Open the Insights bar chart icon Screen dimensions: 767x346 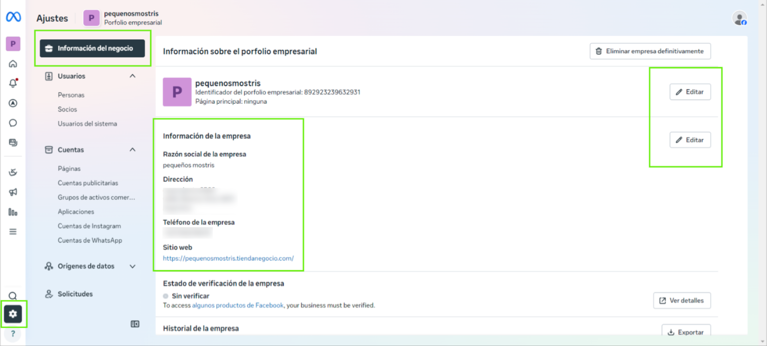coord(13,212)
